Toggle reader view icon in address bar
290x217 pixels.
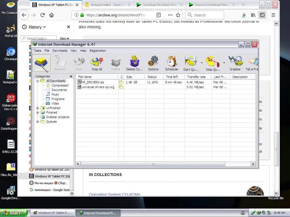[159, 15]
